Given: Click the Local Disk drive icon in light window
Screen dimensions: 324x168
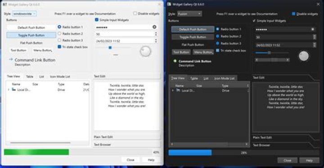Looking at the screenshot, I should click(x=14, y=89).
